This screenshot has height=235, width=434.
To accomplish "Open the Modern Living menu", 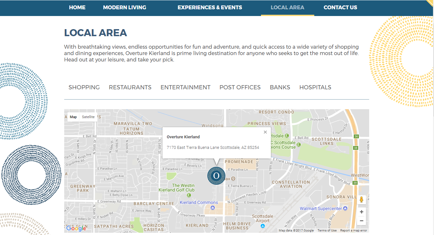I will point(125,7).
